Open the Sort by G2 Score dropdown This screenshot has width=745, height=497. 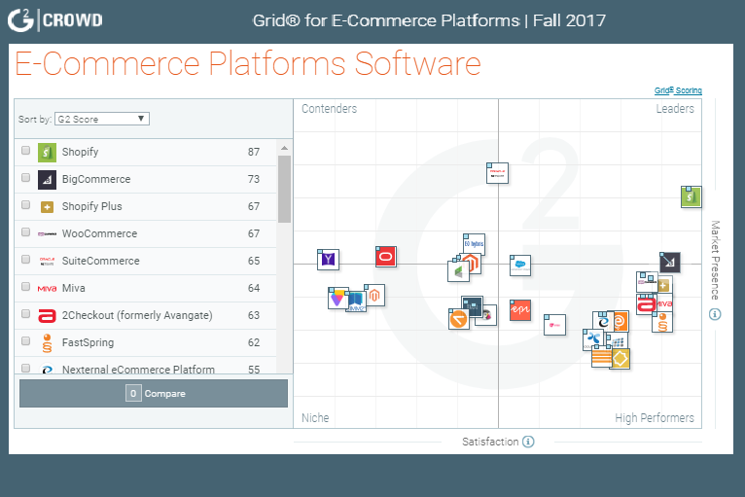click(x=102, y=119)
